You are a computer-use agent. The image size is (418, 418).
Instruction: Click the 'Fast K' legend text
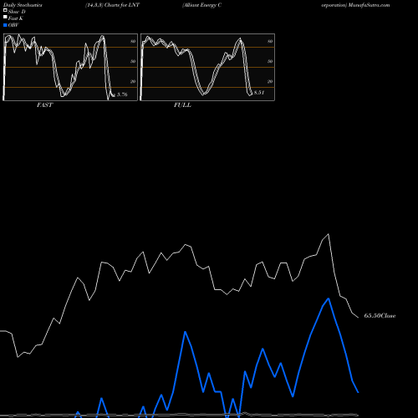click(x=16, y=18)
